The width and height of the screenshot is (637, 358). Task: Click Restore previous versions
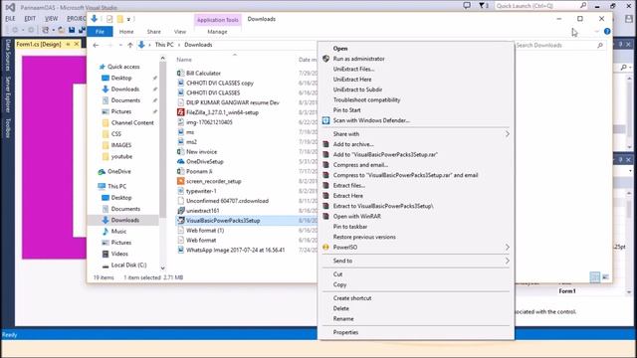[364, 237]
